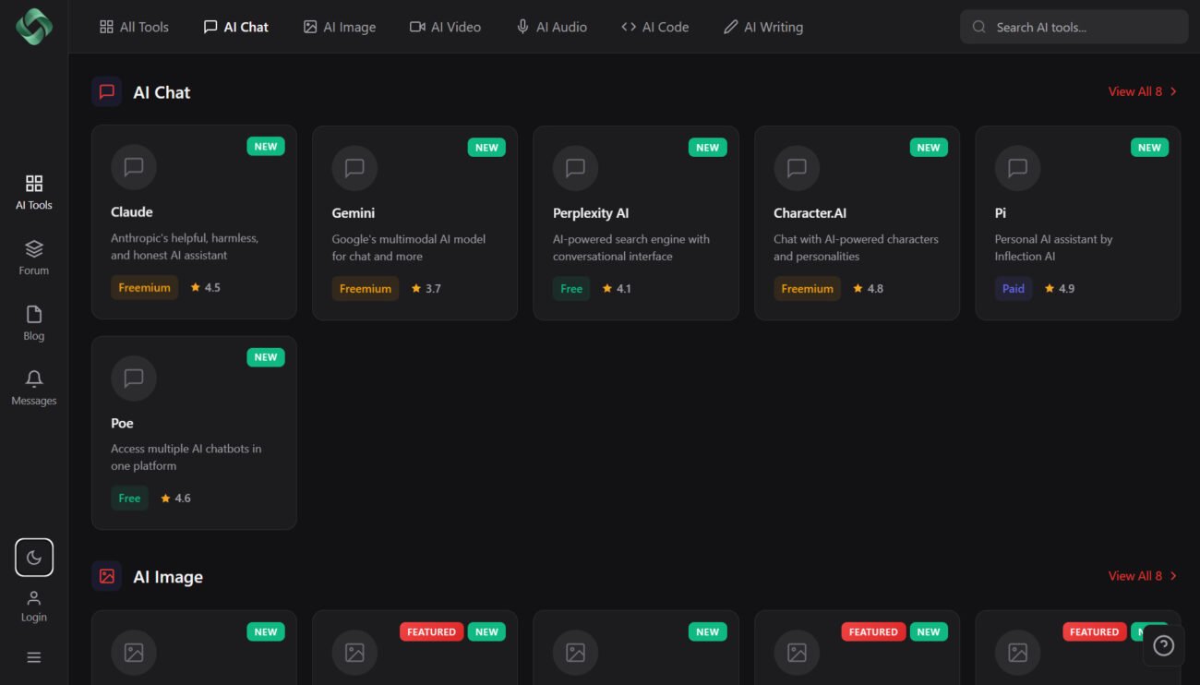The image size is (1200, 685).
Task: Click the AI Image section picture icon
Action: pos(106,576)
